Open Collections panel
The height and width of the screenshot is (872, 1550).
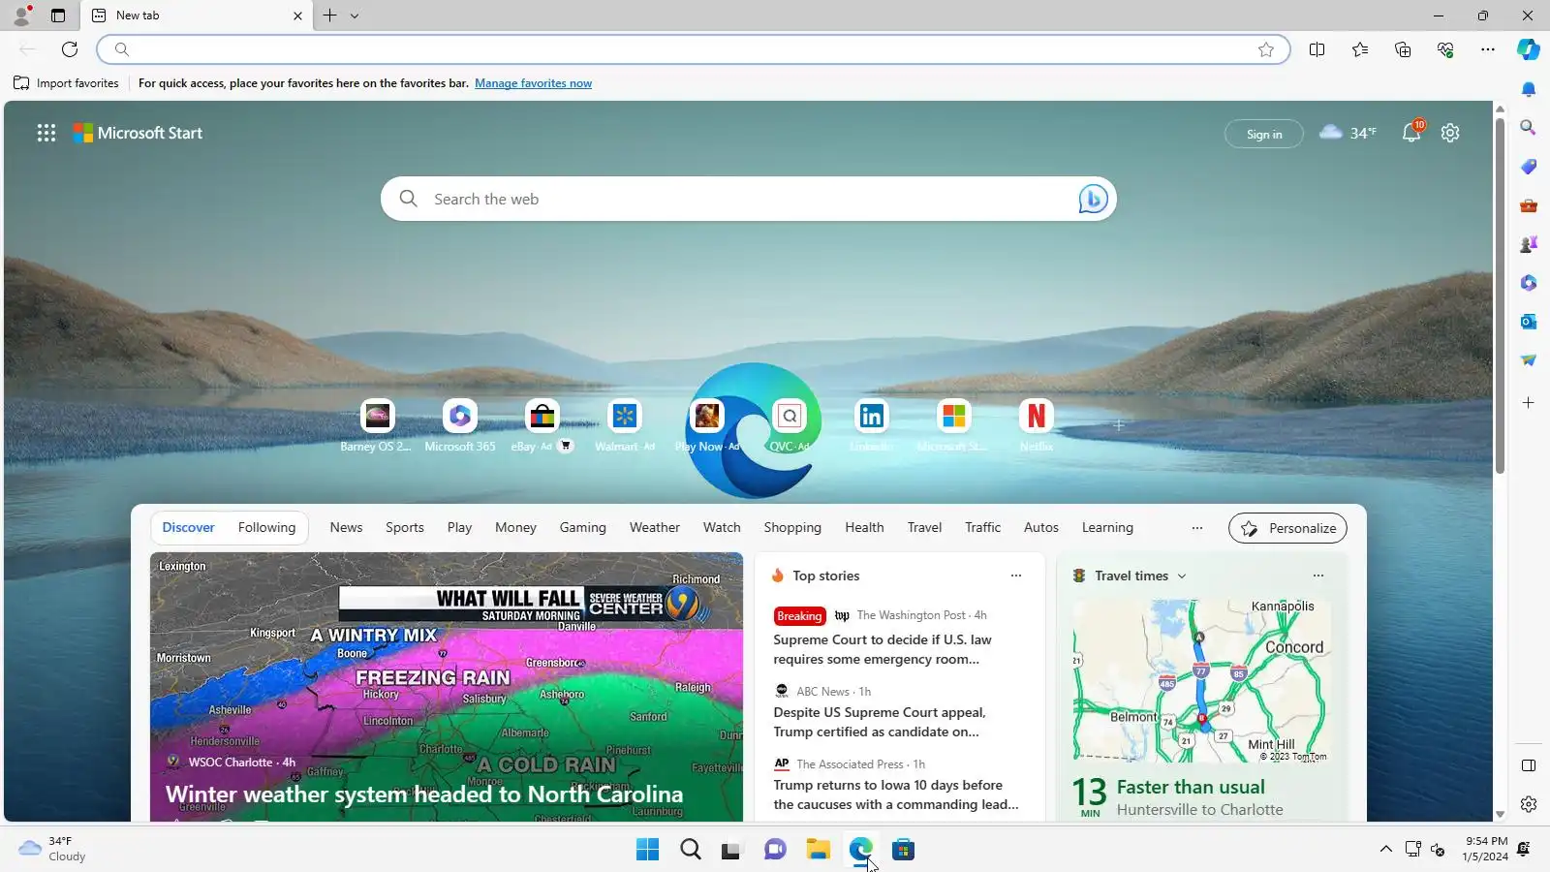[x=1403, y=49]
